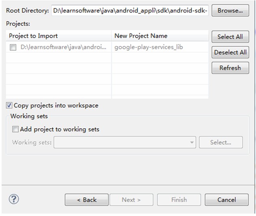Refresh the projects list
Screen dimensions: 256x216
(x=230, y=68)
